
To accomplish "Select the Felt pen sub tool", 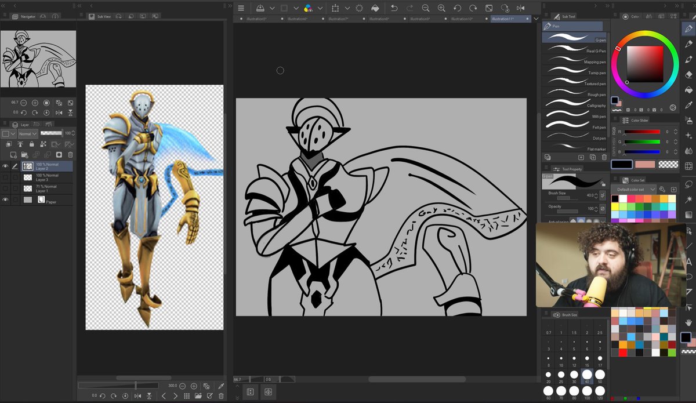I will (574, 125).
